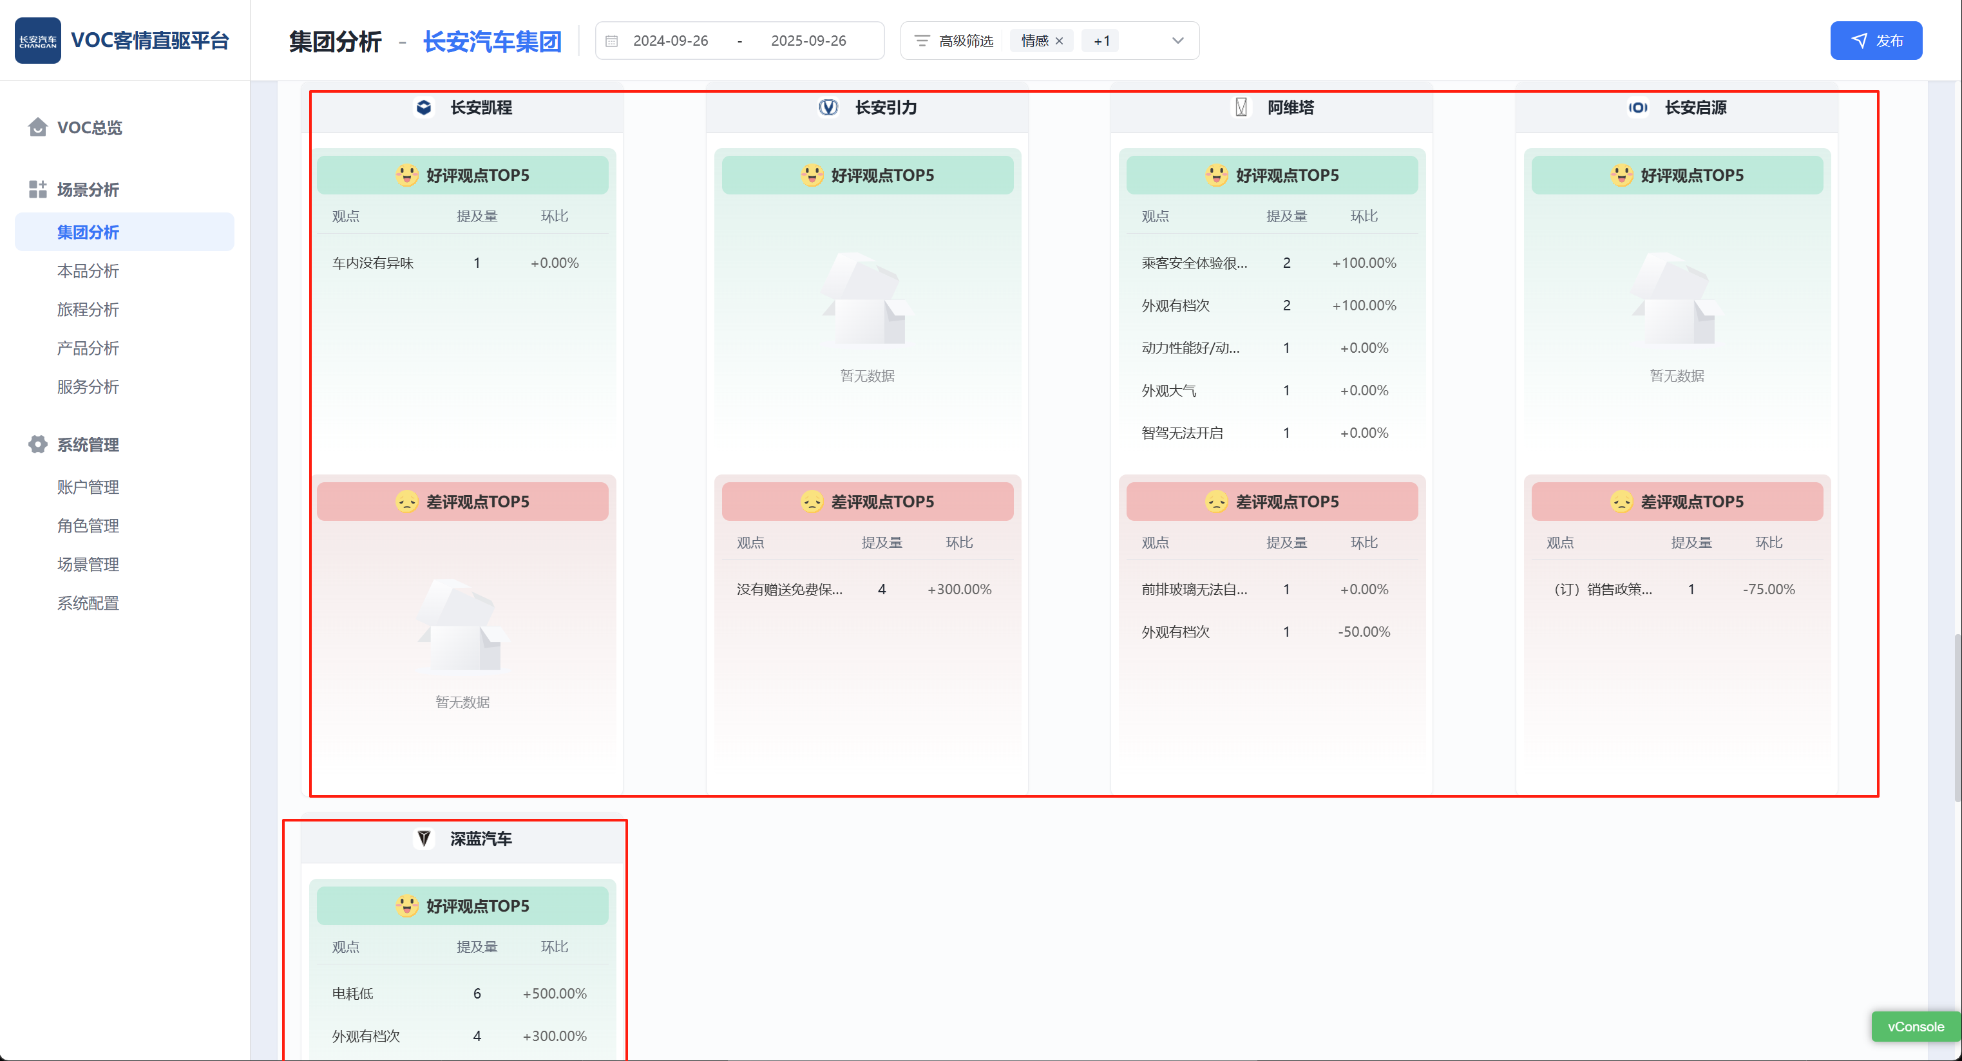Select 账户管理 in sidebar
Screen dimensions: 1962x1061
[x=88, y=487]
